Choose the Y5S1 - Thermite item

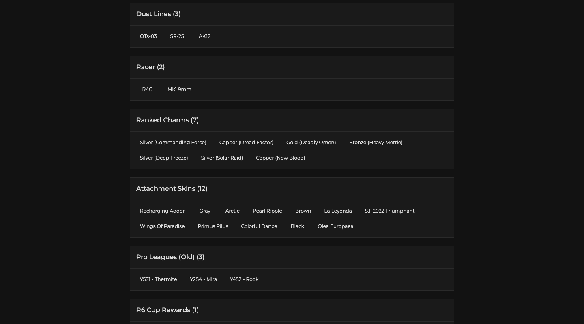(159, 279)
